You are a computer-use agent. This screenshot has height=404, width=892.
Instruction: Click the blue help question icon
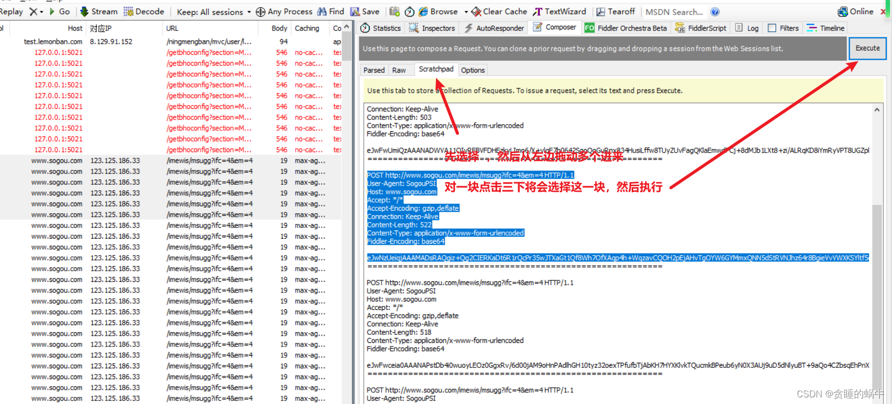pos(715,12)
